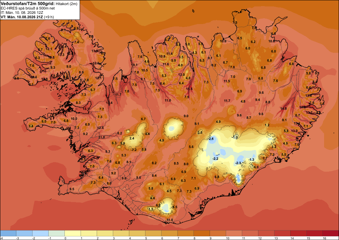Select the legend color box between 2 and 3
339x240 pixels.
tap(105, 233)
